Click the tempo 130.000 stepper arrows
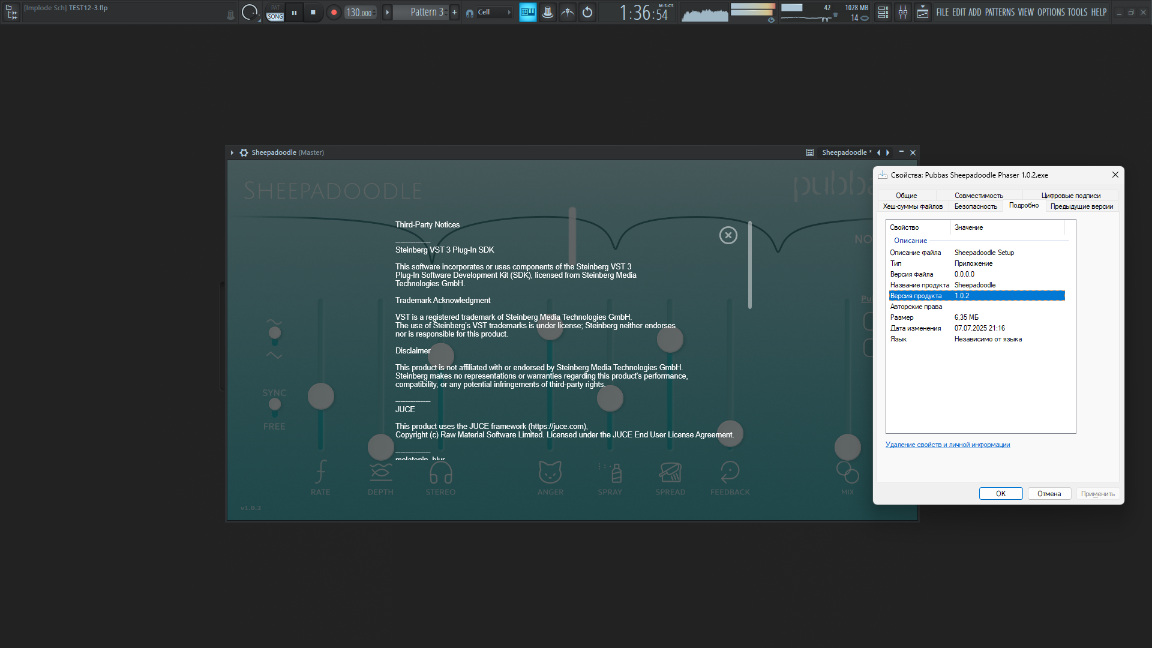 click(x=374, y=13)
